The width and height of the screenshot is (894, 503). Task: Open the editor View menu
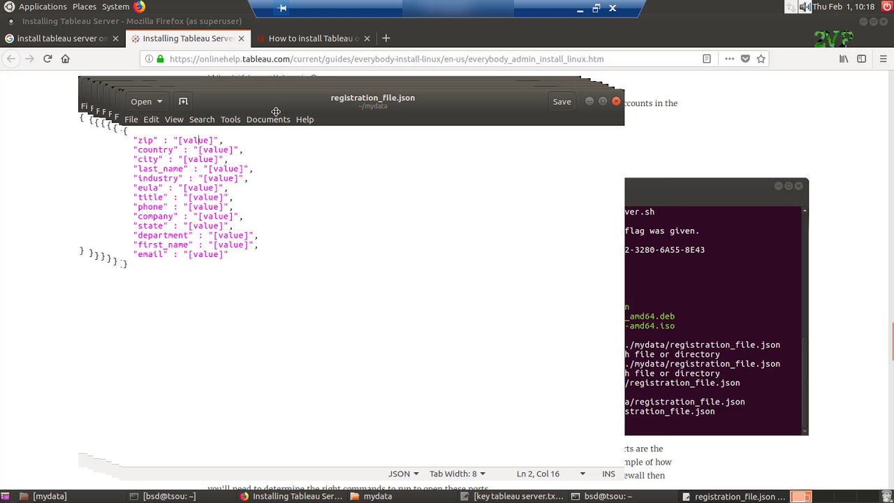click(174, 119)
